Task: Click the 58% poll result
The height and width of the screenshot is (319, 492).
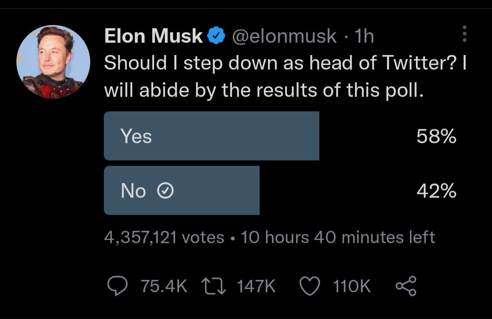Action: pyautogui.click(x=436, y=137)
